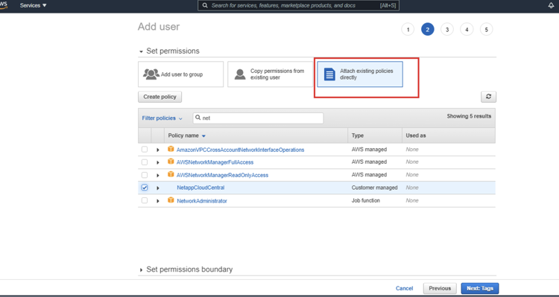Check the AmazonVPCCrossAccountNetworkInterfaceOperations checkbox
Screen dimensions: 559x297
[145, 149]
